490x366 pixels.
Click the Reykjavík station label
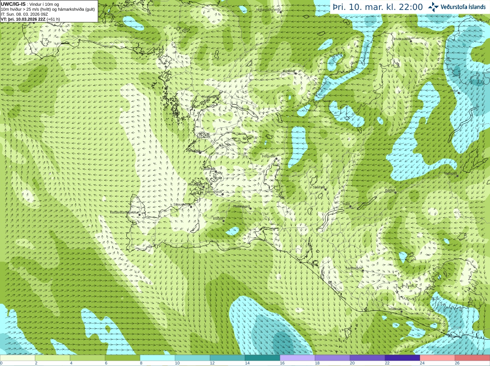[x=195, y=185]
